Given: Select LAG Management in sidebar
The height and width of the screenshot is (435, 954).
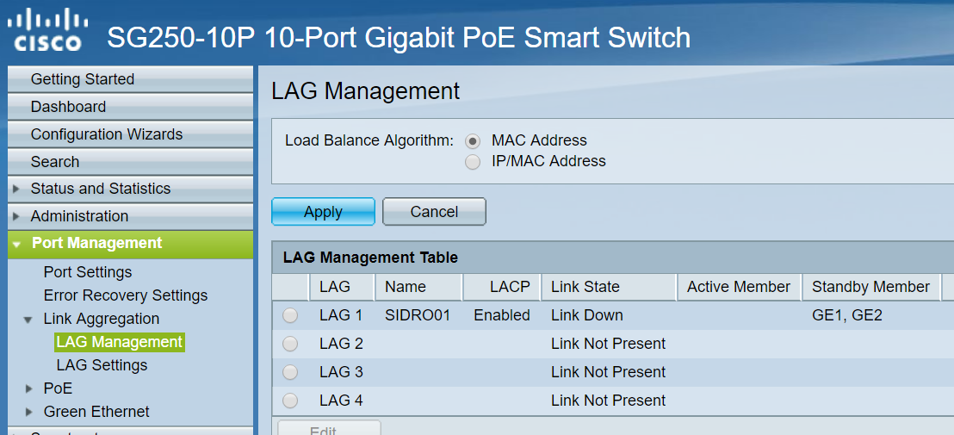Looking at the screenshot, I should [x=119, y=342].
